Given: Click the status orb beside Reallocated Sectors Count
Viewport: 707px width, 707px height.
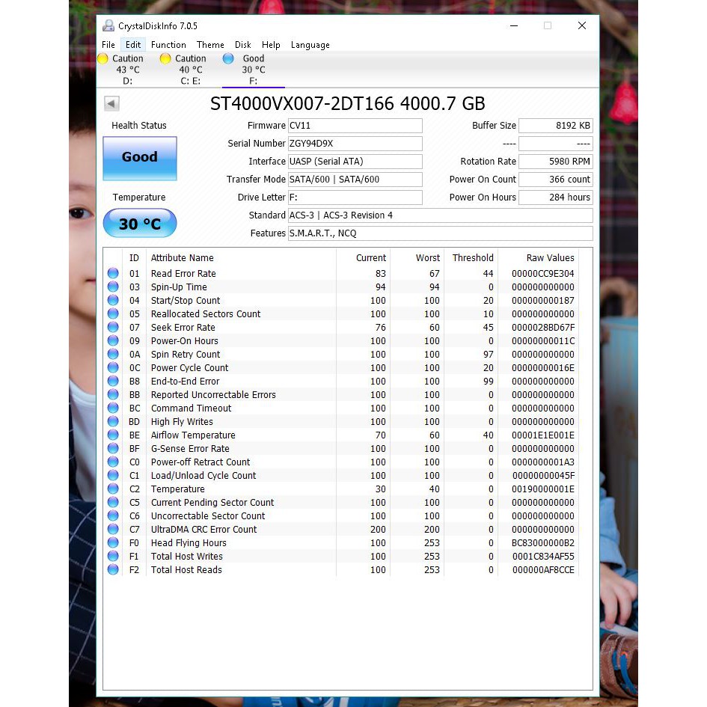Looking at the screenshot, I should point(113,314).
